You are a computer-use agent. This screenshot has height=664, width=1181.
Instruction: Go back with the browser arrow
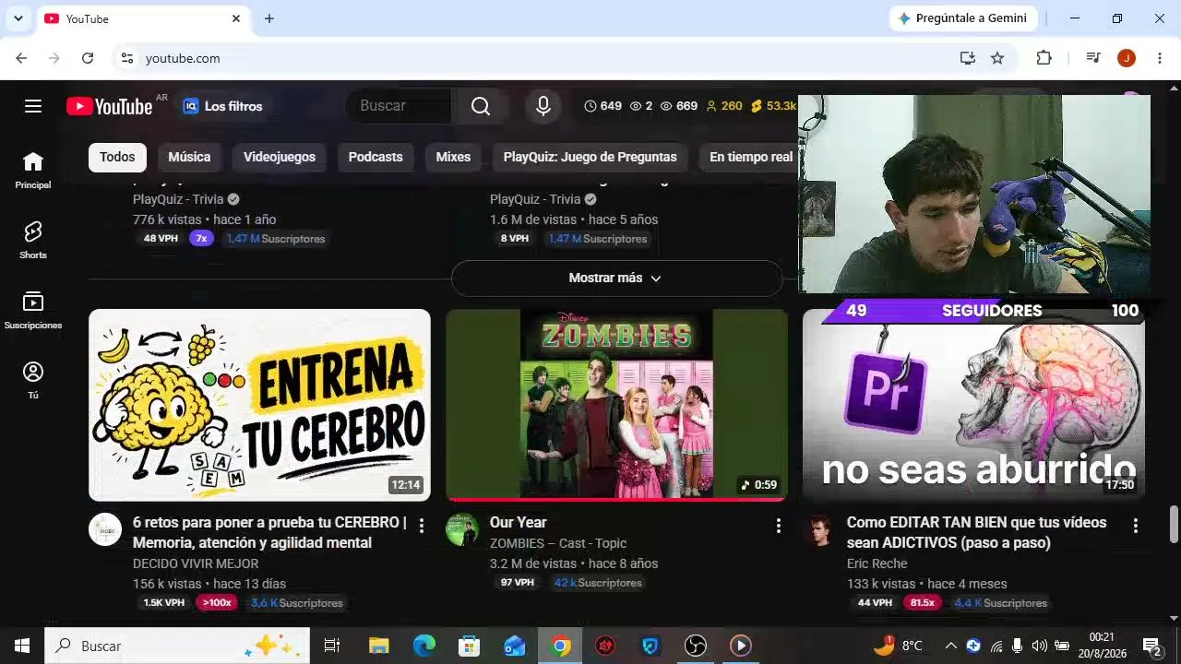(21, 58)
